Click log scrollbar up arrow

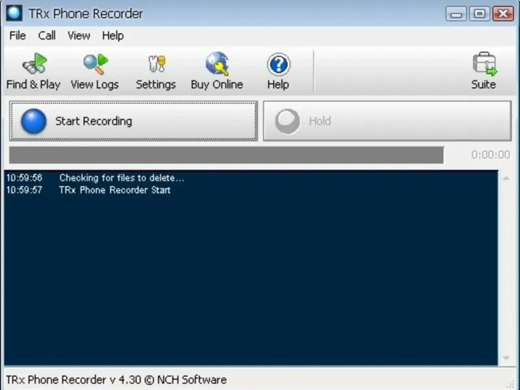click(506, 178)
